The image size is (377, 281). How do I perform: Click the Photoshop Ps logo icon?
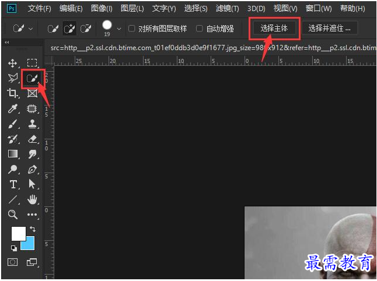pyautogui.click(x=12, y=9)
